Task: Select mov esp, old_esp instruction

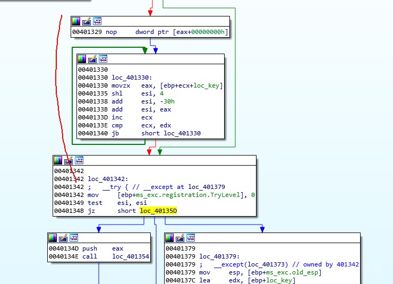Action: click(x=243, y=273)
